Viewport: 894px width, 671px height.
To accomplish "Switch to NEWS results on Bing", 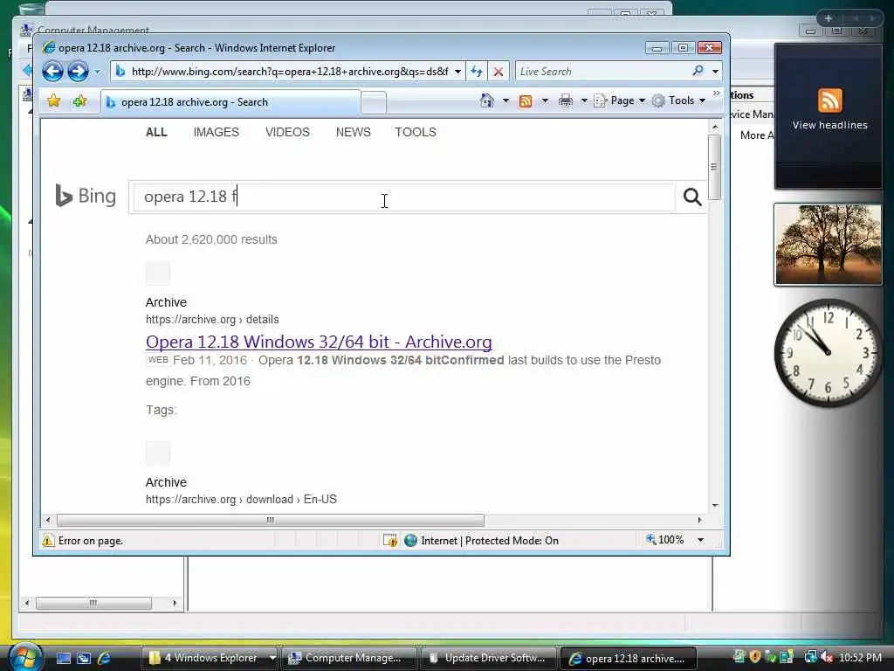I will point(353,133).
